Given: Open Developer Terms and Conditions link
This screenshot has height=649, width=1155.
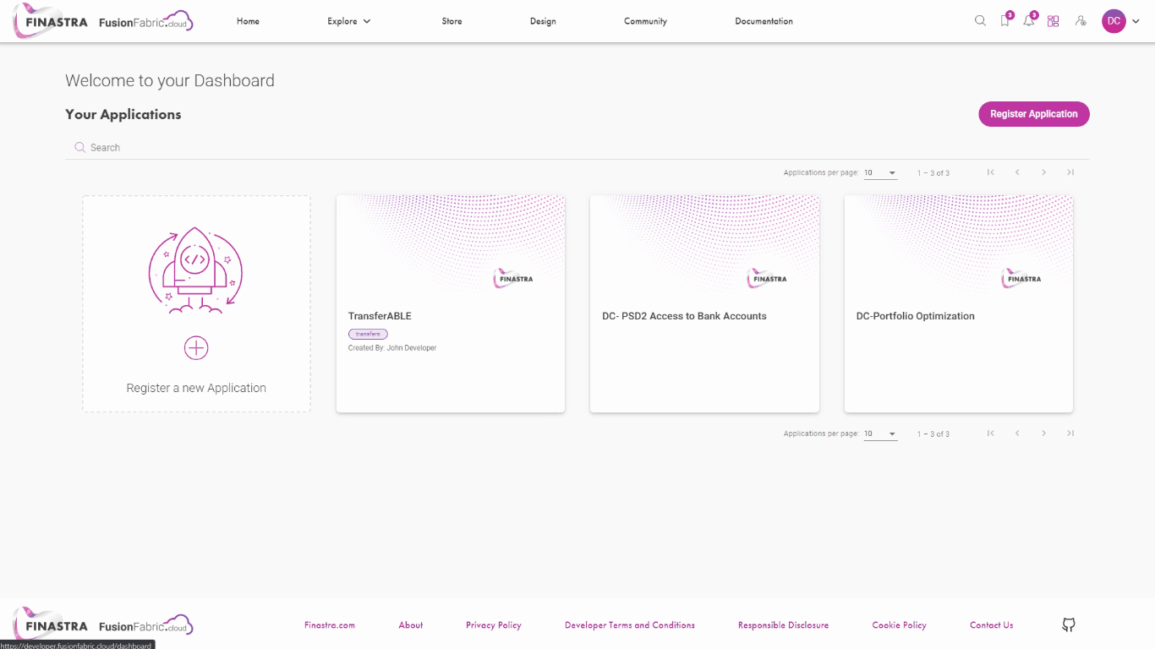Looking at the screenshot, I should point(630,625).
